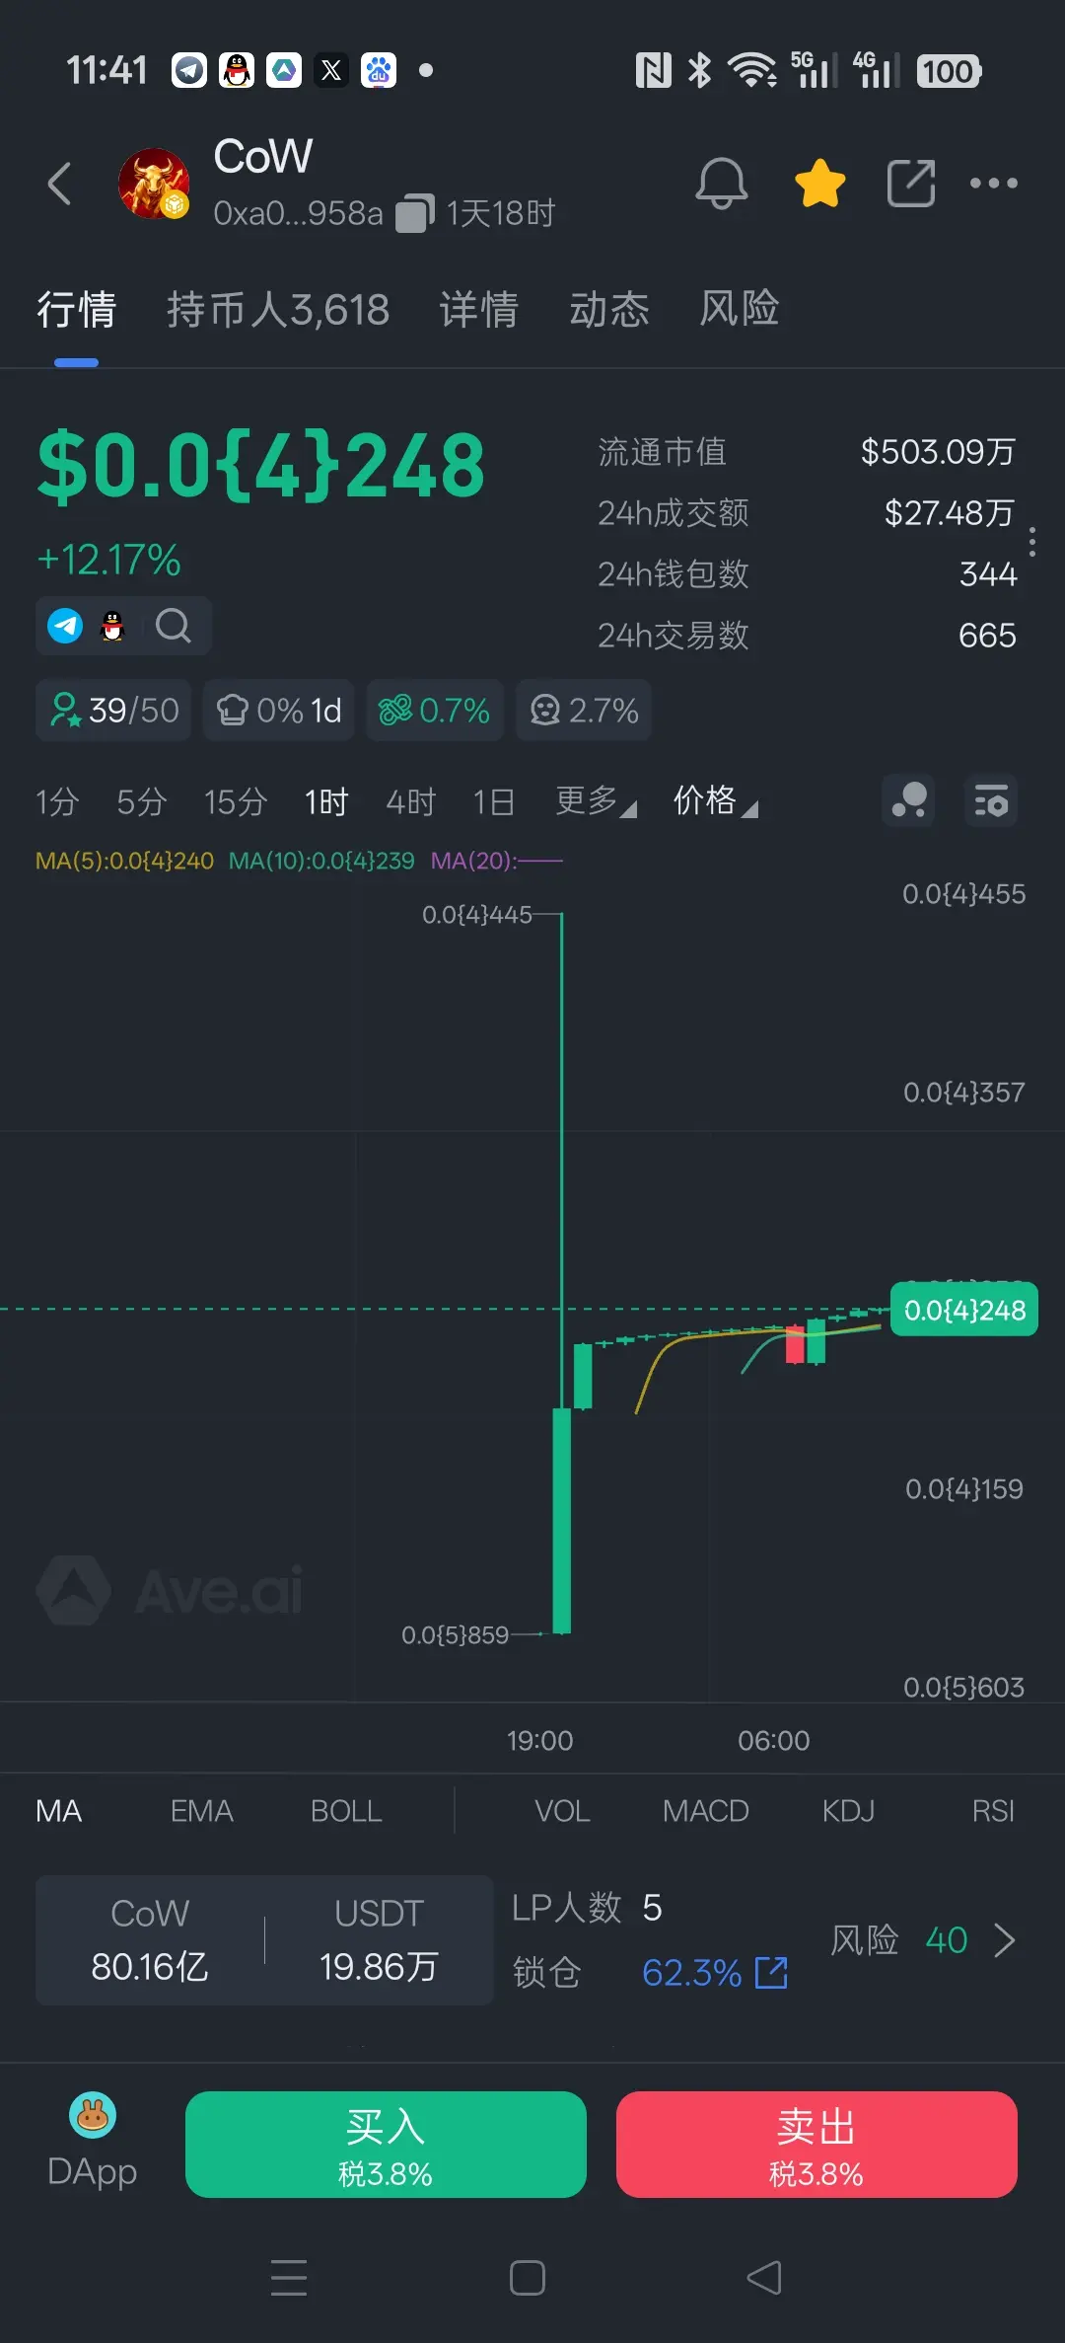Select the 4时 timeframe

click(410, 801)
